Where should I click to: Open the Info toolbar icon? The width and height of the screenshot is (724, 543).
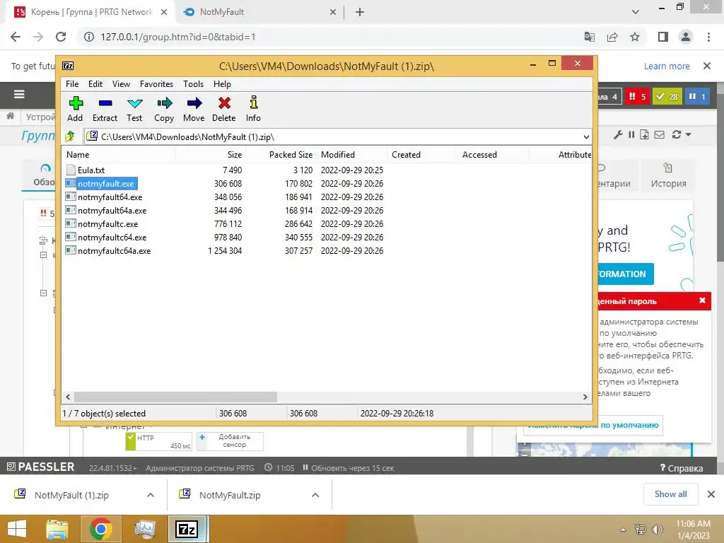pos(253,109)
